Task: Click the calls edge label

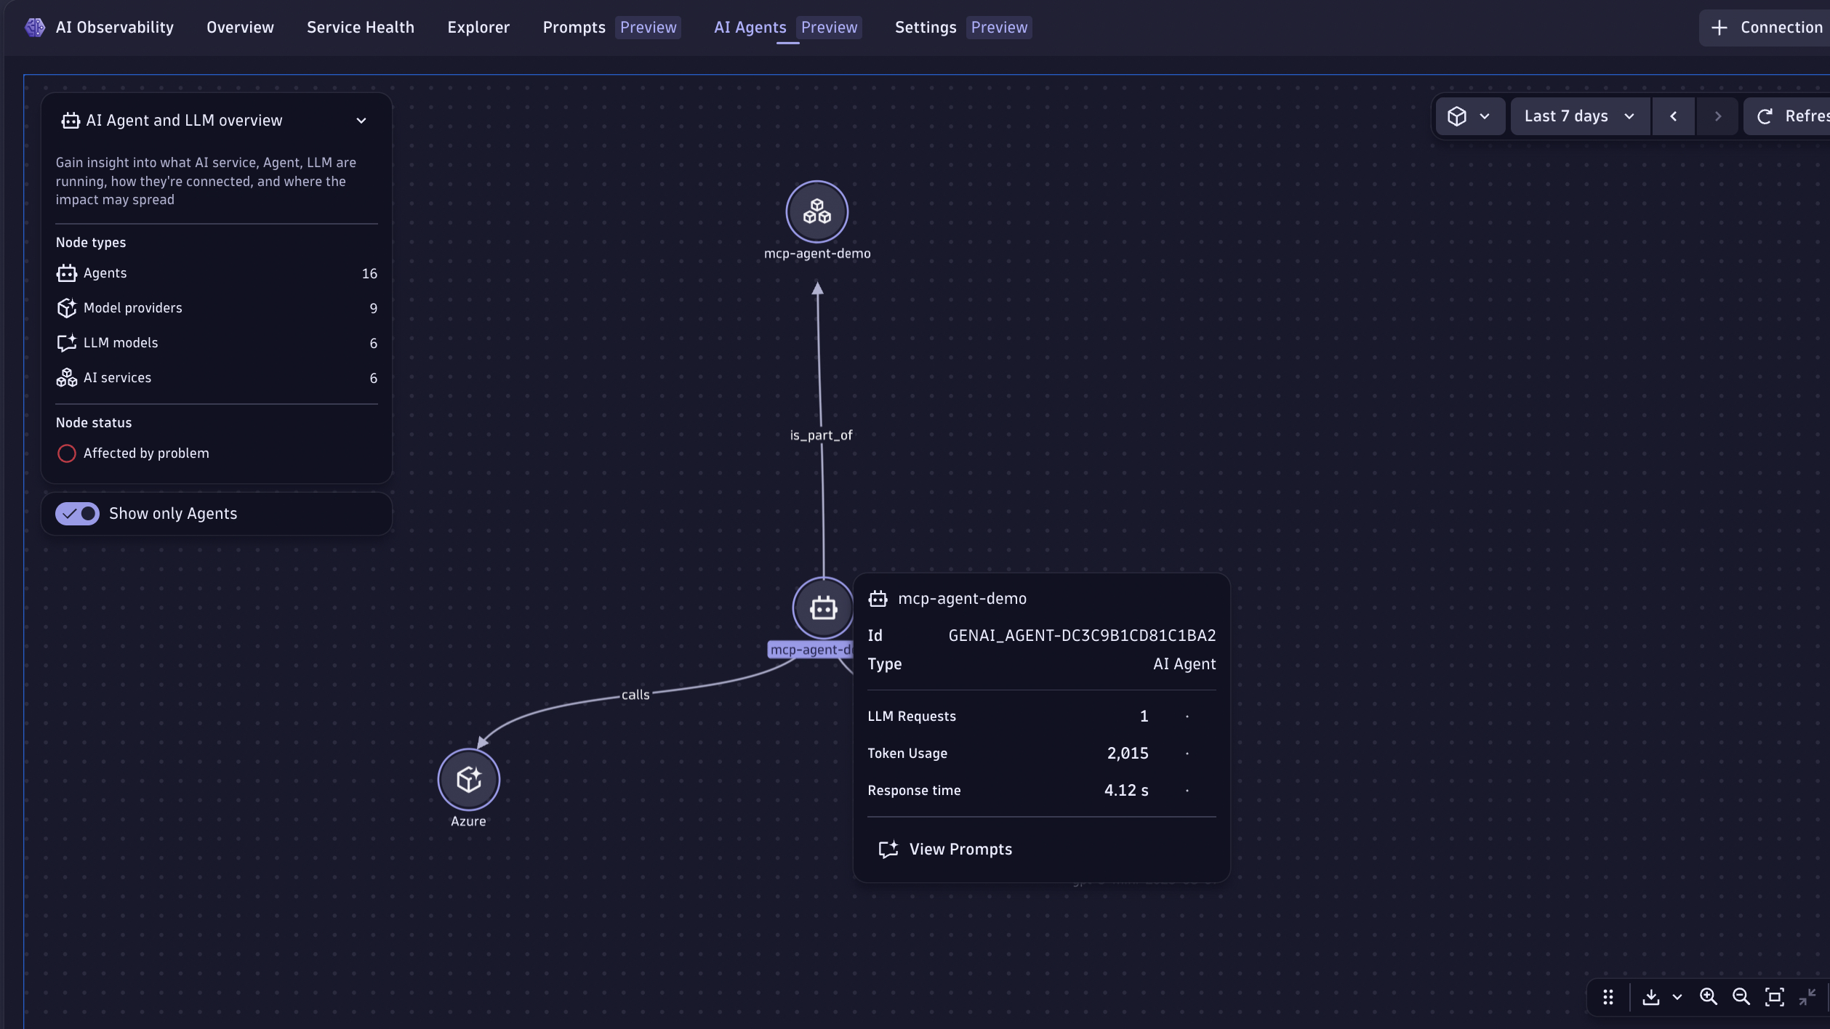Action: pos(635,695)
